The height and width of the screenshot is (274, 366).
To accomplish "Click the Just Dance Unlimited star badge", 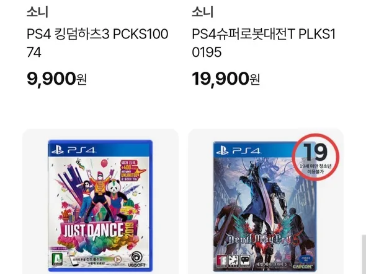I will (x=132, y=171).
